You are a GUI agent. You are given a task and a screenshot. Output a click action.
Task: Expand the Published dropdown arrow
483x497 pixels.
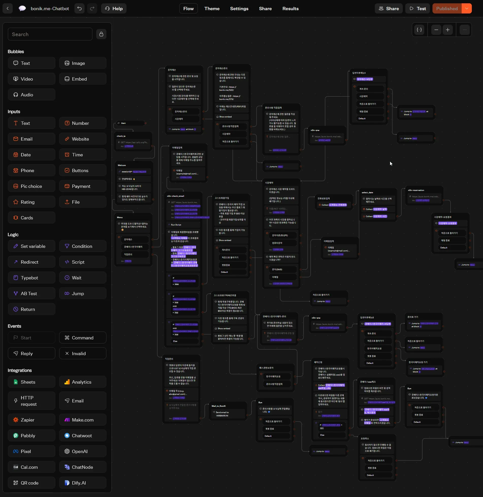click(x=466, y=8)
